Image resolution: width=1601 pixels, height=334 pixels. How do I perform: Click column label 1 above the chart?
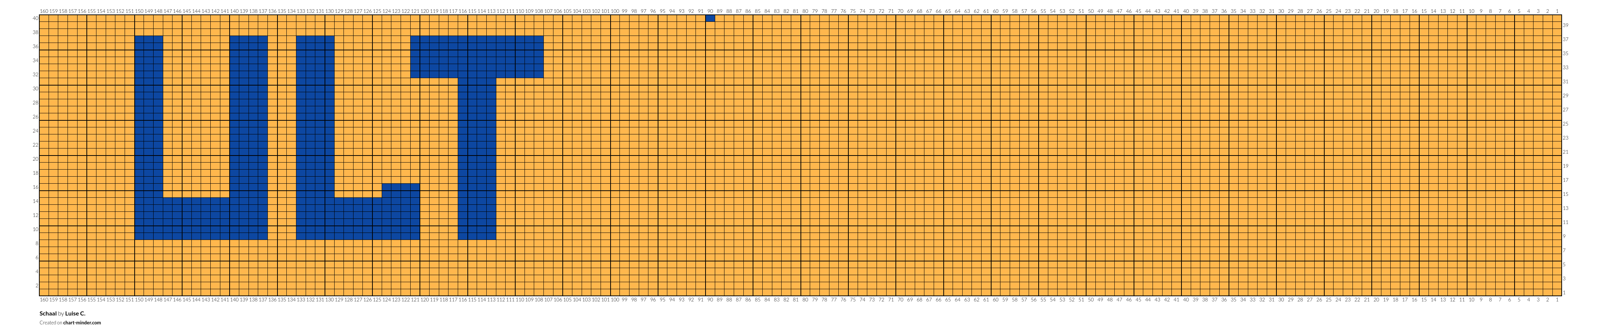click(1557, 11)
